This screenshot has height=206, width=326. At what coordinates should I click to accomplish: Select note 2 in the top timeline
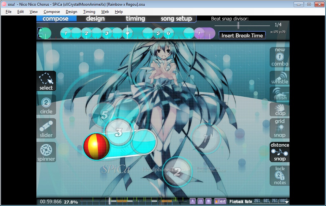[x=86, y=33]
